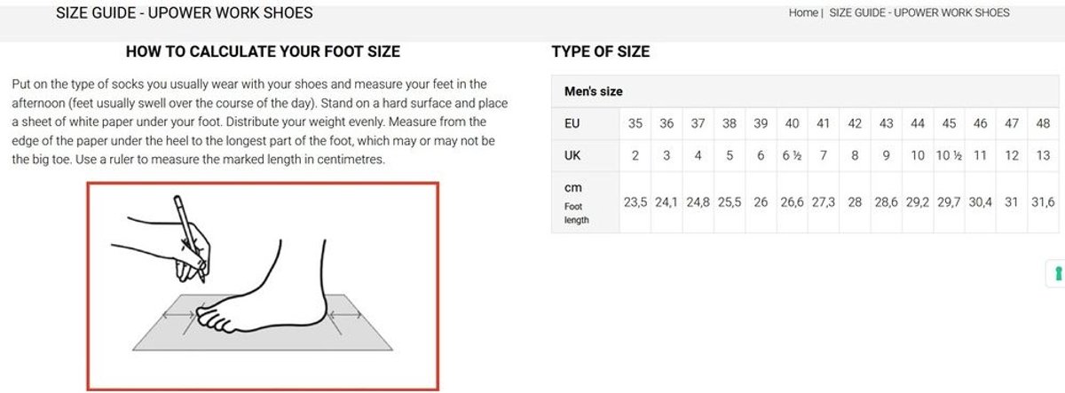Screen dimensions: 1065x393
Task: Click UK size 13 cell
Action: click(x=1043, y=155)
